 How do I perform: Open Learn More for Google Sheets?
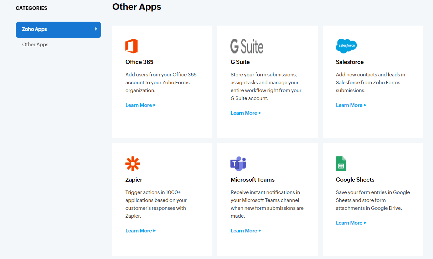coord(351,223)
